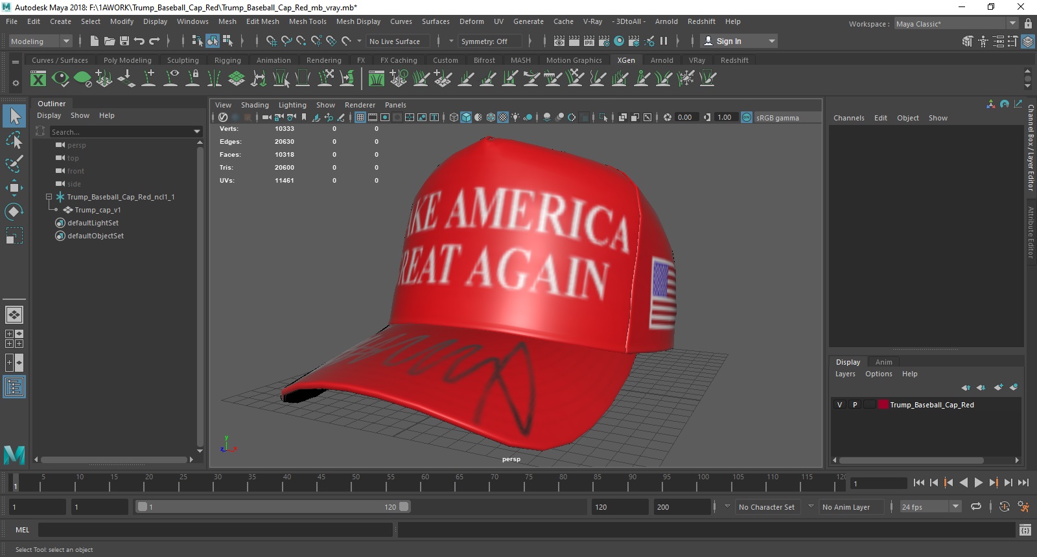Select the Lasso tool in toolbox
Screen dimensions: 1037x557
[14, 141]
